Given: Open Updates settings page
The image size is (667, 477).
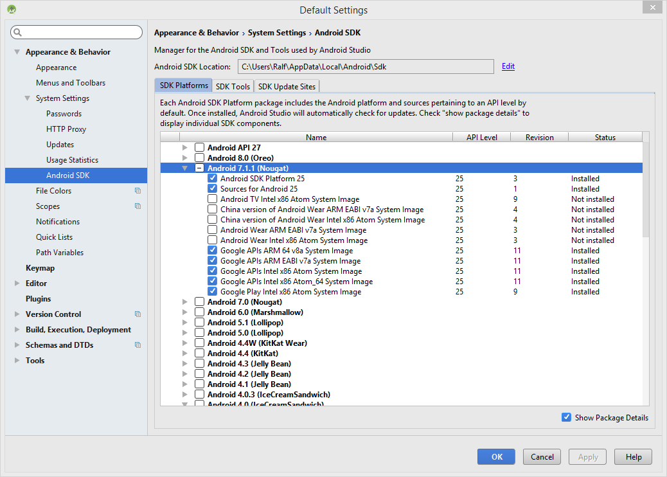Looking at the screenshot, I should click(60, 144).
